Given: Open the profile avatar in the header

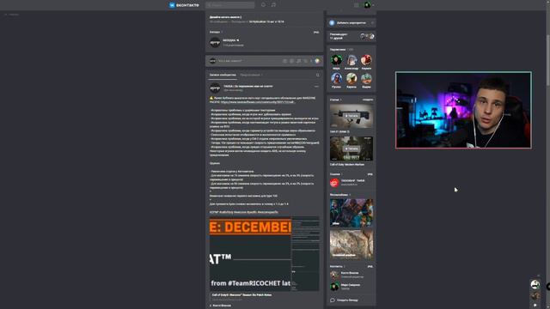Looking at the screenshot, I should pyautogui.click(x=367, y=5).
